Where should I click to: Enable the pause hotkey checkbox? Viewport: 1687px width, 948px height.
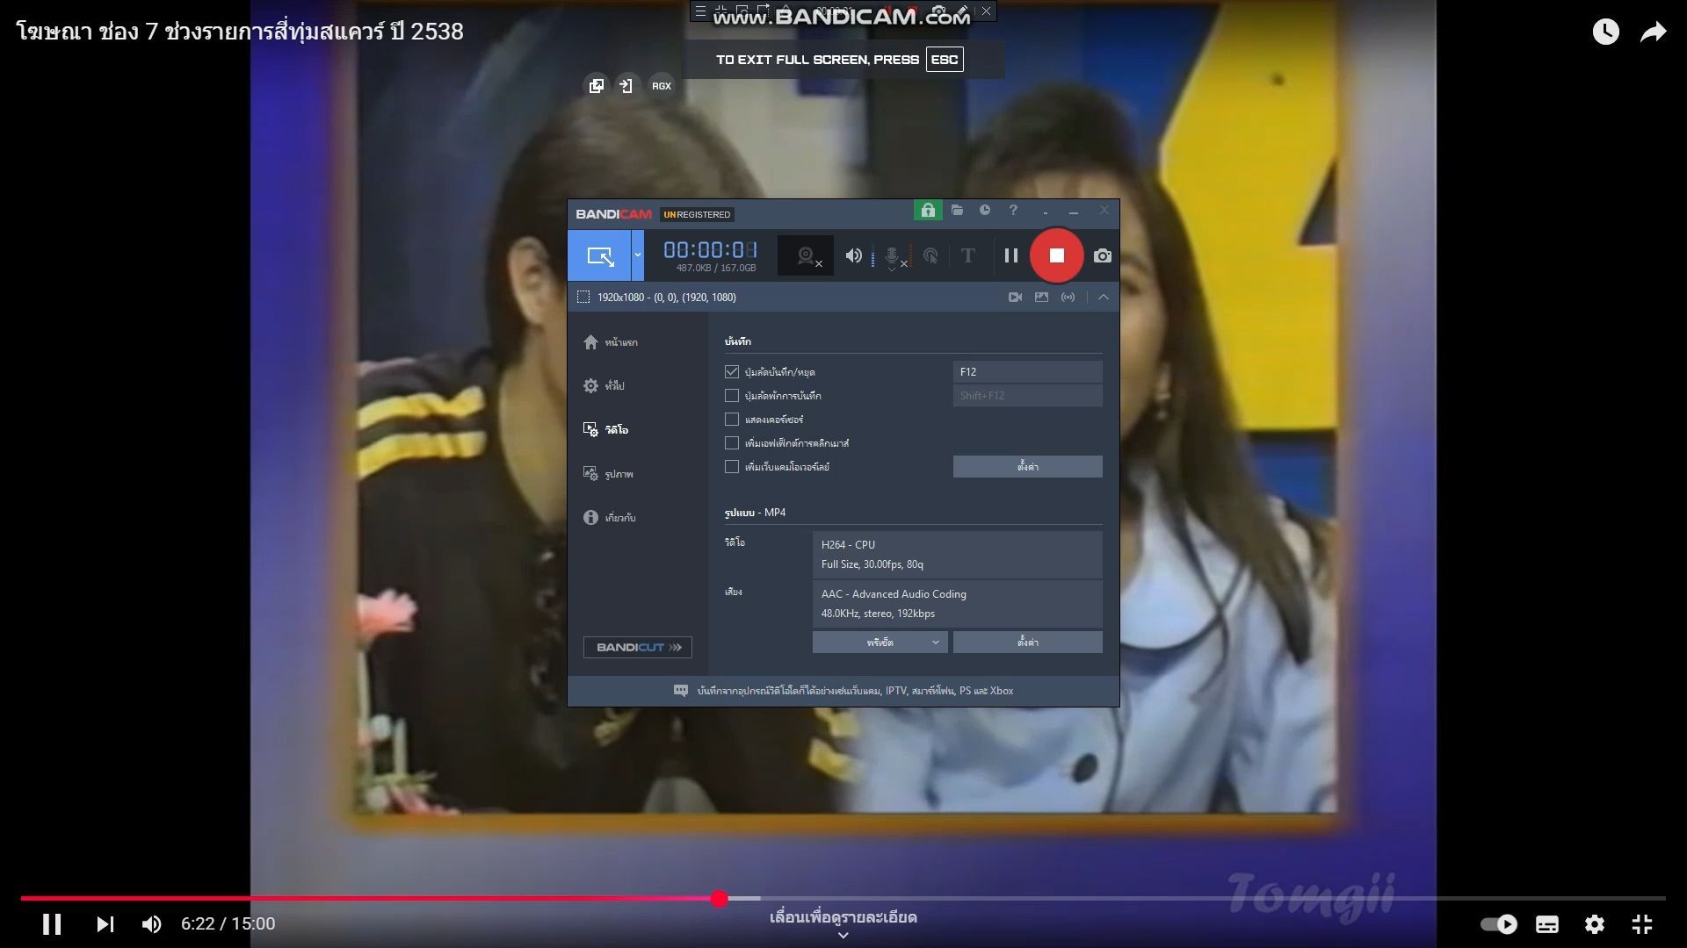tap(731, 396)
